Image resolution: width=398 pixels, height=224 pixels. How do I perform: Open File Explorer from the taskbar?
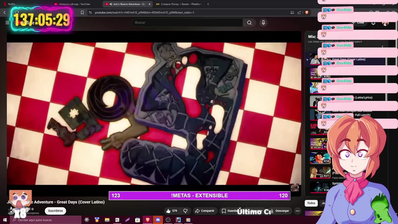(107, 220)
